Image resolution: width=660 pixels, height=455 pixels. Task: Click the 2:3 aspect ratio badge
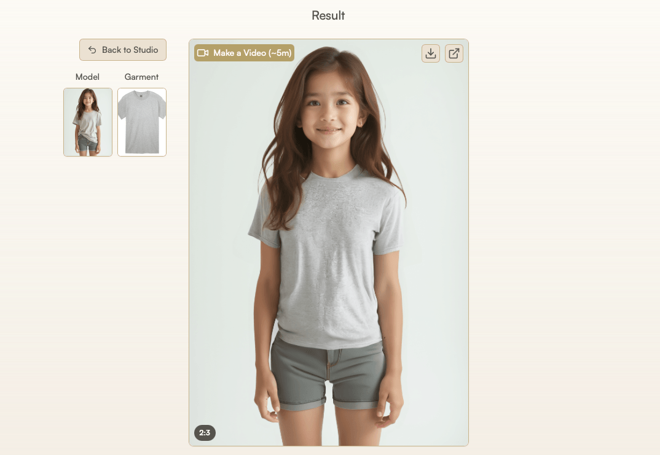(x=205, y=433)
